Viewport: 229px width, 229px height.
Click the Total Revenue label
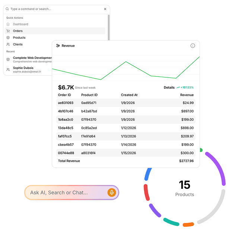69,161
